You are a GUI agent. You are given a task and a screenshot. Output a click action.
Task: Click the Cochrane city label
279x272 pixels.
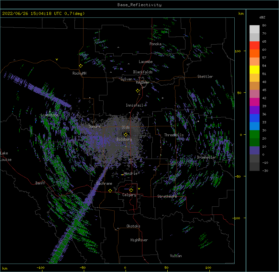(104, 183)
